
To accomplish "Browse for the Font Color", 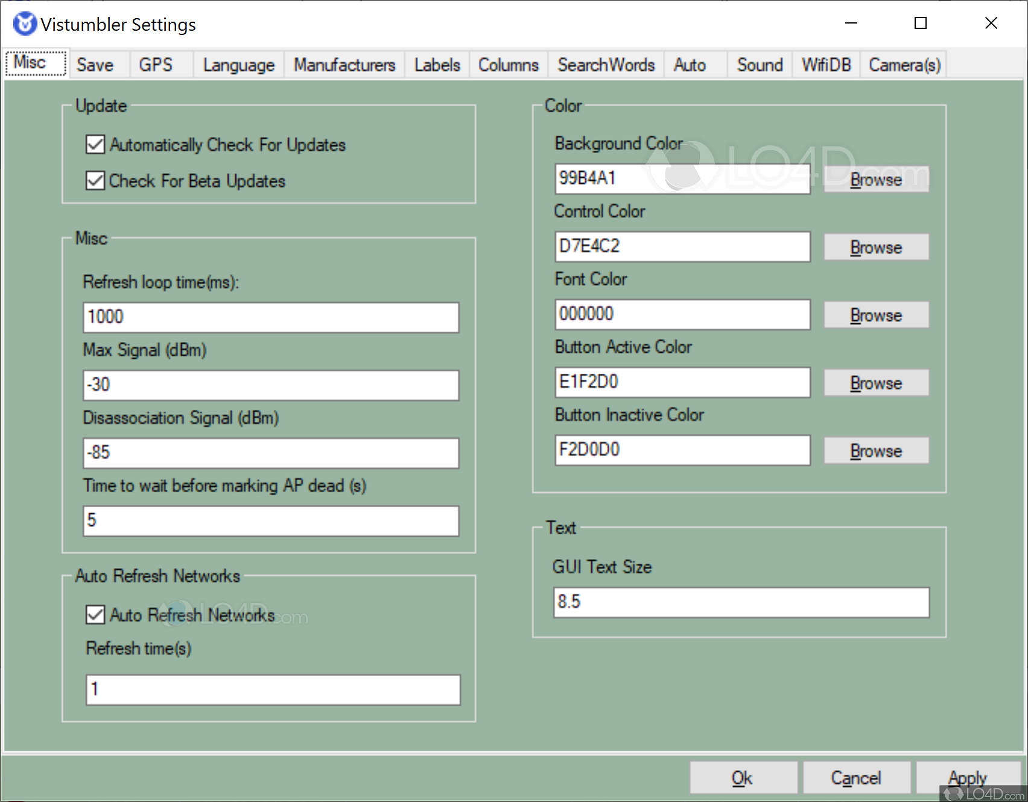I will coord(876,315).
